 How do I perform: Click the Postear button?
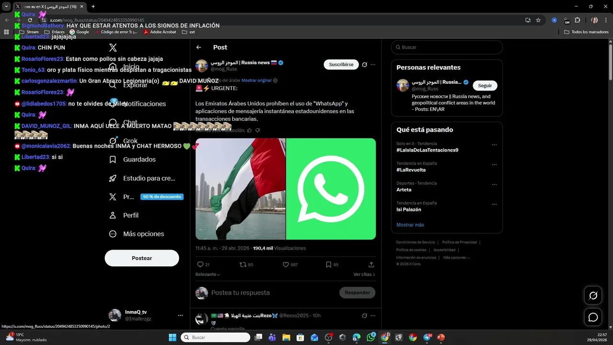[x=142, y=258]
